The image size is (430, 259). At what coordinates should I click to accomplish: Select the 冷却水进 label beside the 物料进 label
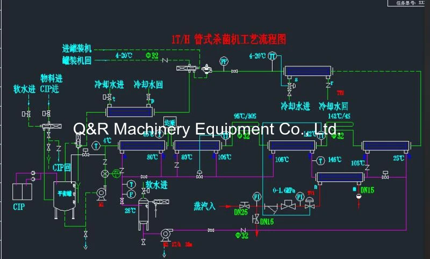(x=109, y=85)
